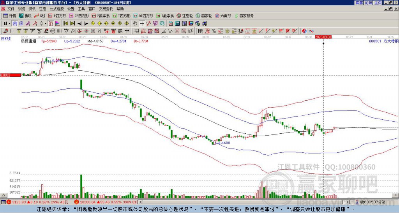
Task: Open the T数字表 tool
Action: (165, 16)
